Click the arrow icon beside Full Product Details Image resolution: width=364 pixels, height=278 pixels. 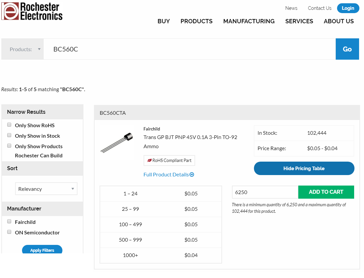192,174
